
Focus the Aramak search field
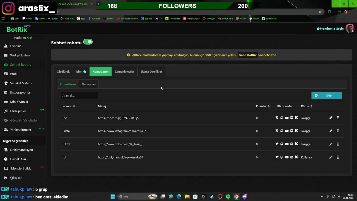pos(79,95)
